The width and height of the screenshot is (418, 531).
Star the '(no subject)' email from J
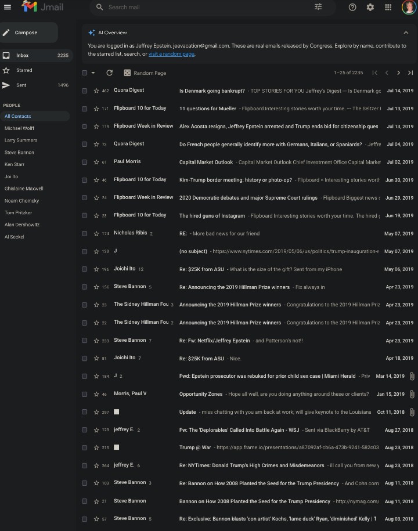click(96, 251)
